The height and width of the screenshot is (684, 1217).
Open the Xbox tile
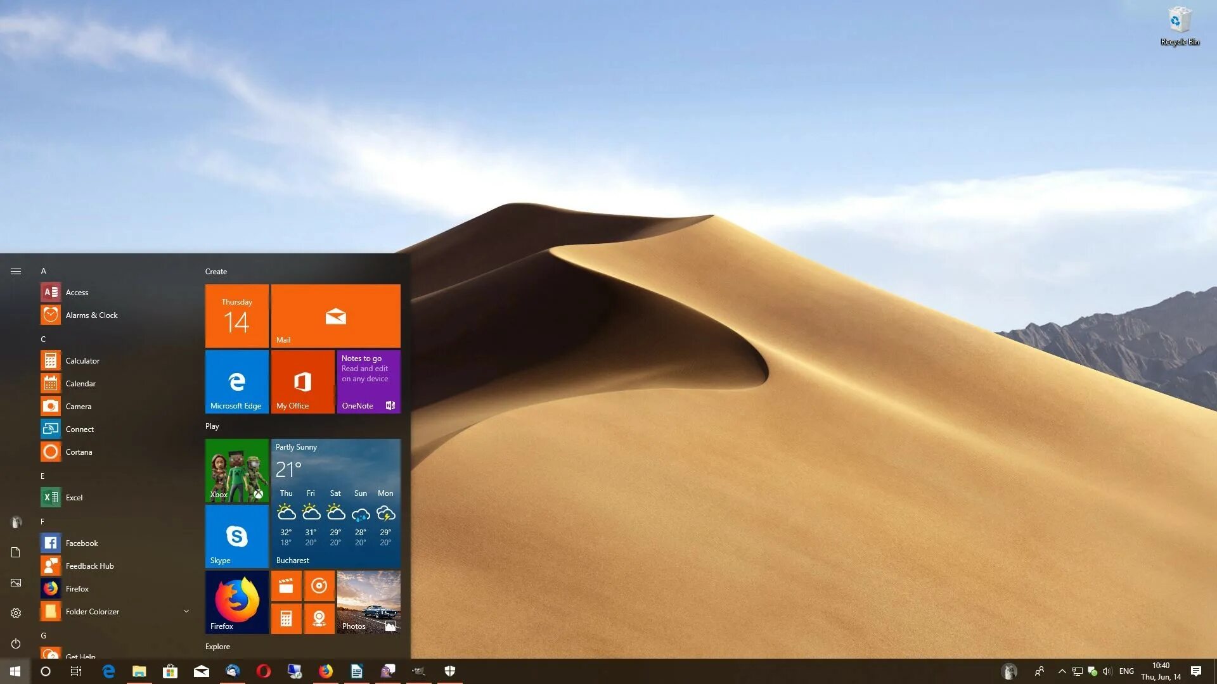point(236,469)
